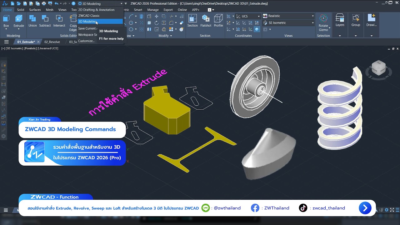Click the Print icon in quick access toolbar

pyautogui.click(x=44, y=3)
